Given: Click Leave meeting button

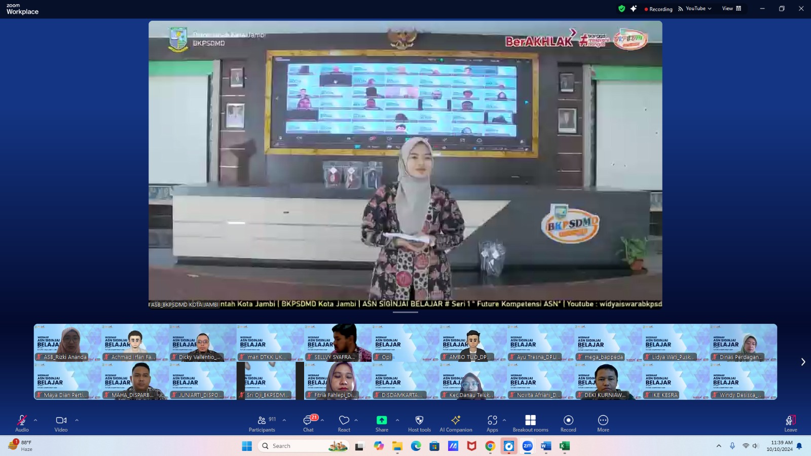Looking at the screenshot, I should [x=790, y=423].
